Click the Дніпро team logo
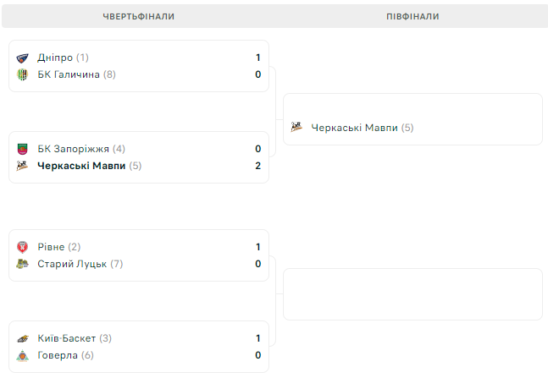This screenshot has height=378, width=548. (23, 58)
